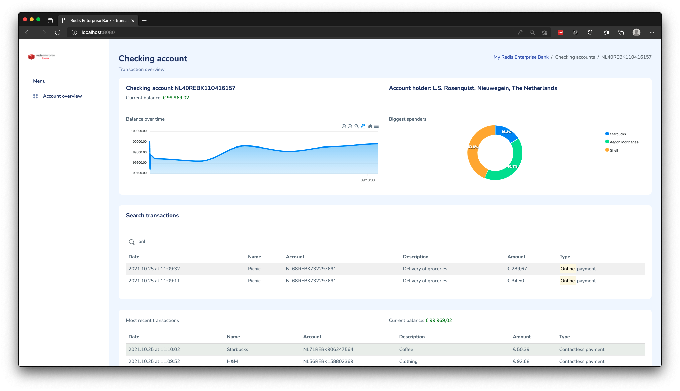680x391 pixels.
Task: Go back with browser back arrow
Action: 28,32
